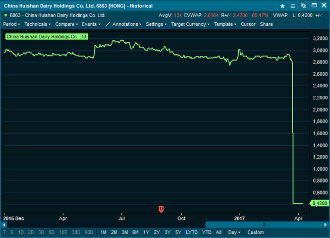The width and height of the screenshot is (330, 238).
Task: Select the 5Y time range
Action: tap(178, 232)
